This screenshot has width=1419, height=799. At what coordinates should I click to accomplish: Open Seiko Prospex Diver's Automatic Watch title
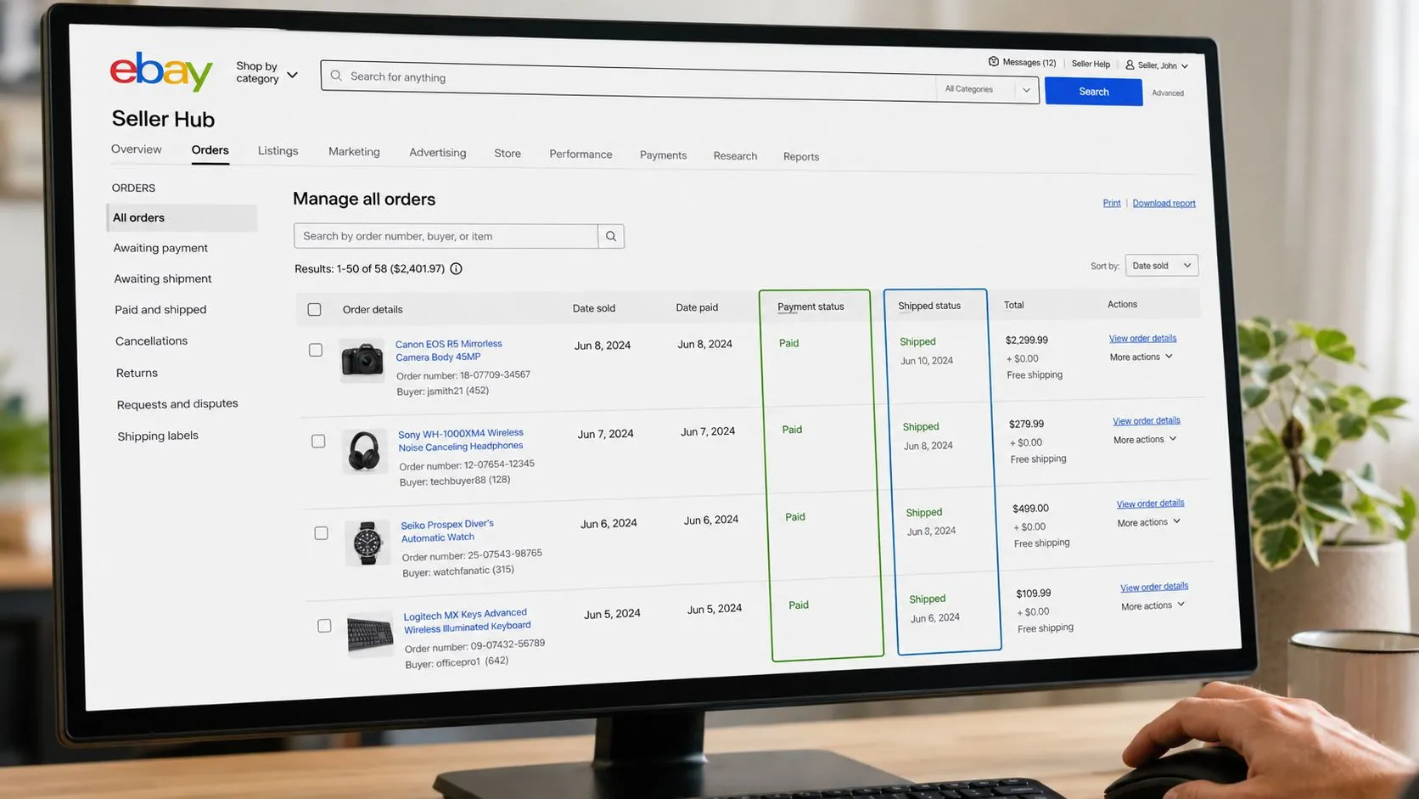pos(446,531)
